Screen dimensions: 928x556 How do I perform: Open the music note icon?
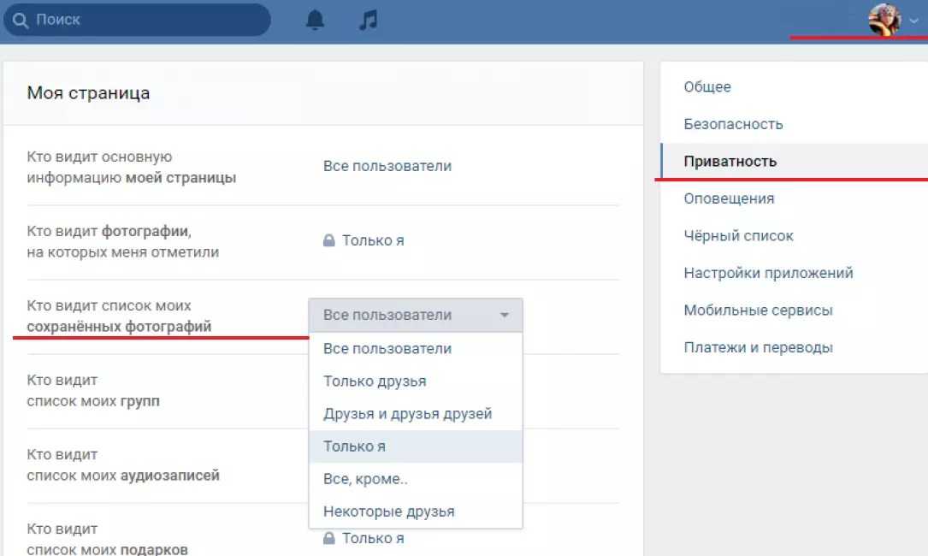click(368, 20)
